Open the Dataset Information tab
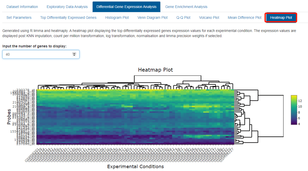The image size is (308, 171). point(22,7)
